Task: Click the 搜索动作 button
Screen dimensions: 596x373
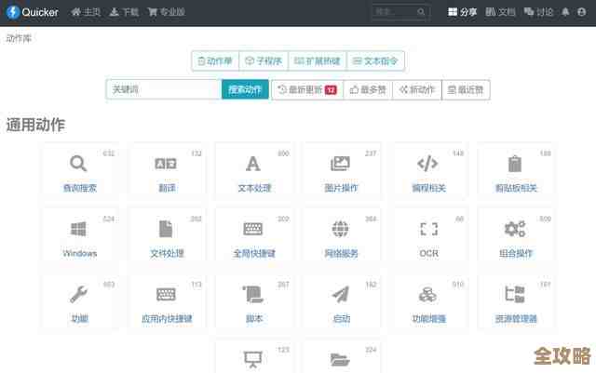Action: 245,89
